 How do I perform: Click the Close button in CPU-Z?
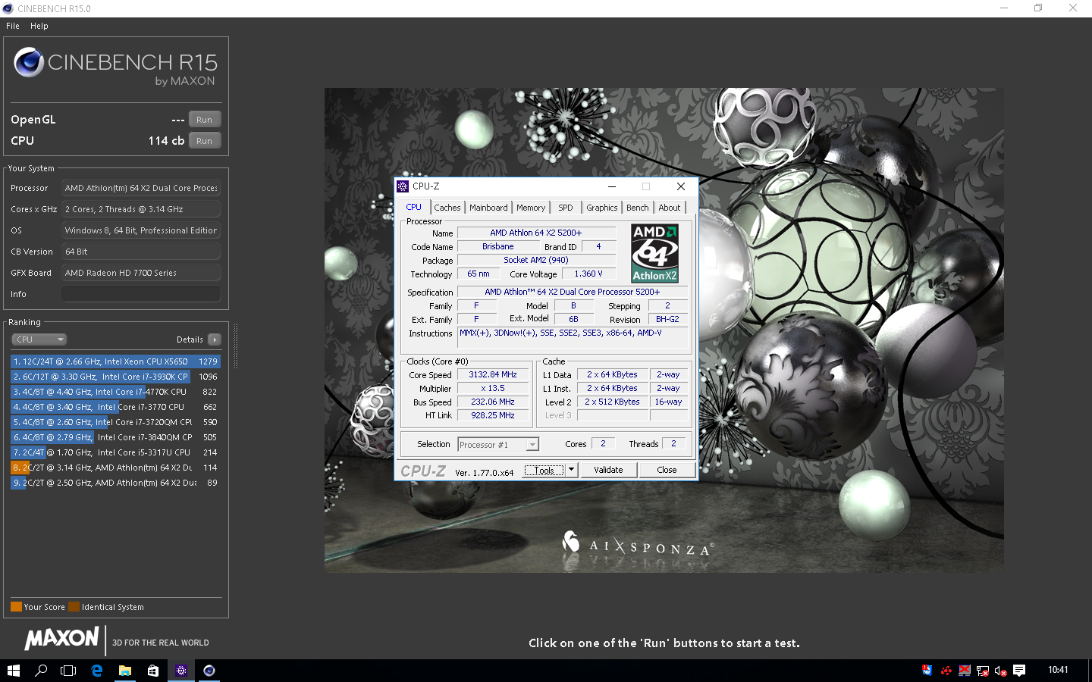(x=667, y=470)
